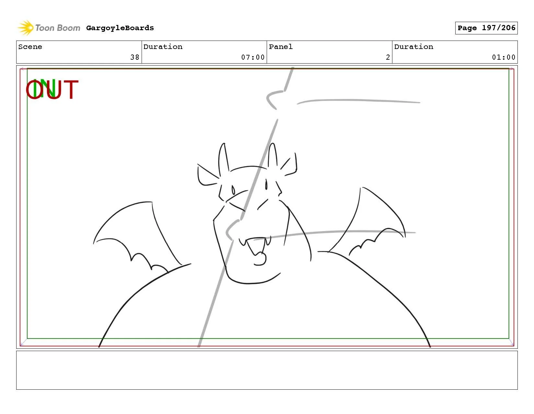Click the Toon Boom logo
The image size is (534, 414).
(x=49, y=28)
